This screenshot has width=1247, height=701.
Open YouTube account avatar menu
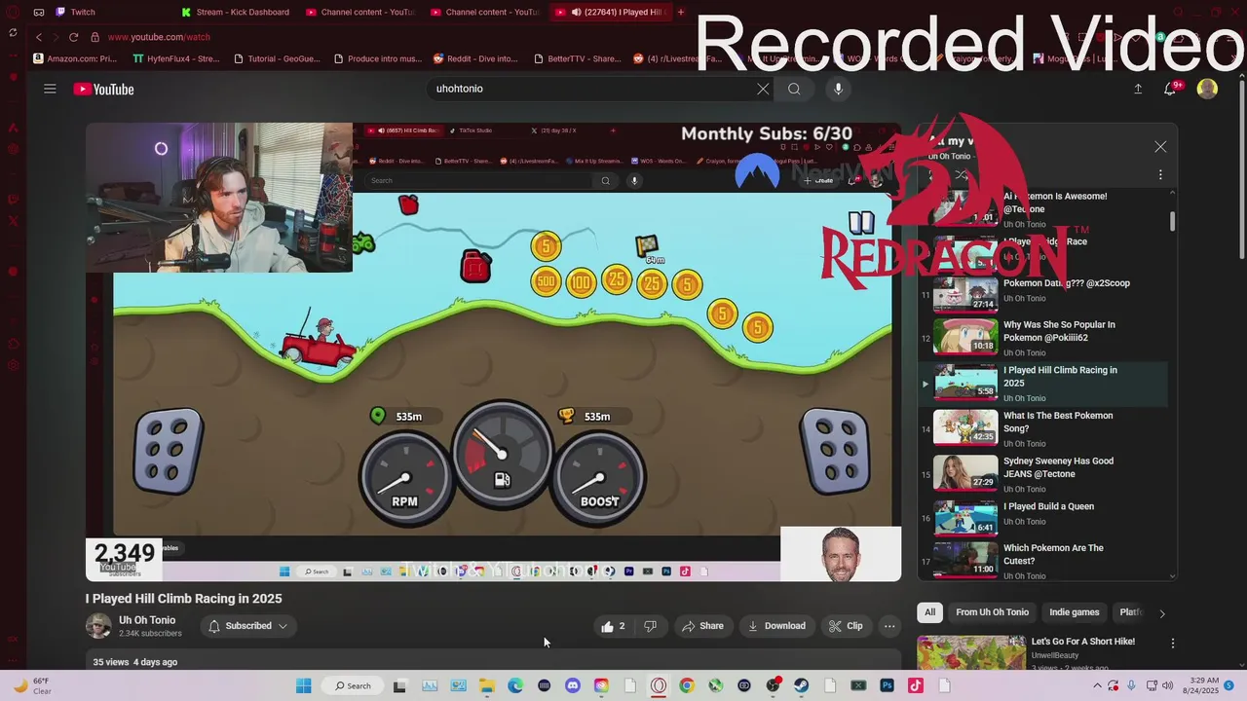[x=1207, y=89]
